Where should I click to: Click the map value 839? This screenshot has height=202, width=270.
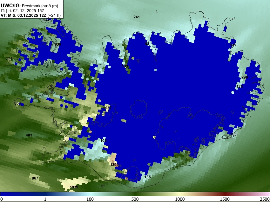click(x=58, y=44)
